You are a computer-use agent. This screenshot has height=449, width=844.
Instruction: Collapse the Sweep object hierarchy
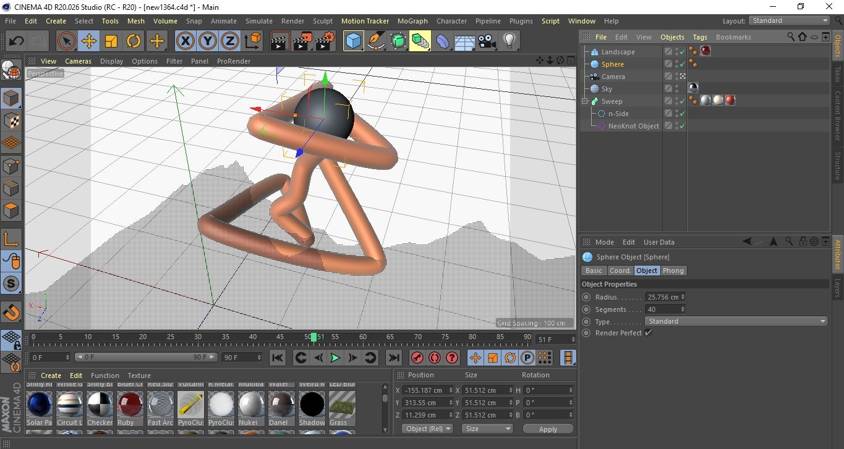coord(585,101)
